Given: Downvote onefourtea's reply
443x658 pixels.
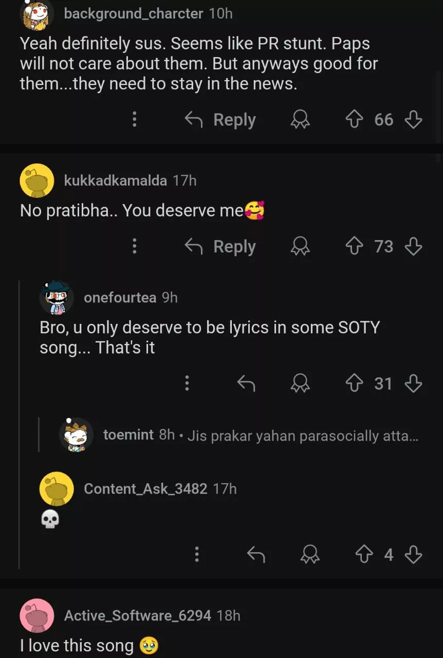Looking at the screenshot, I should tap(413, 383).
